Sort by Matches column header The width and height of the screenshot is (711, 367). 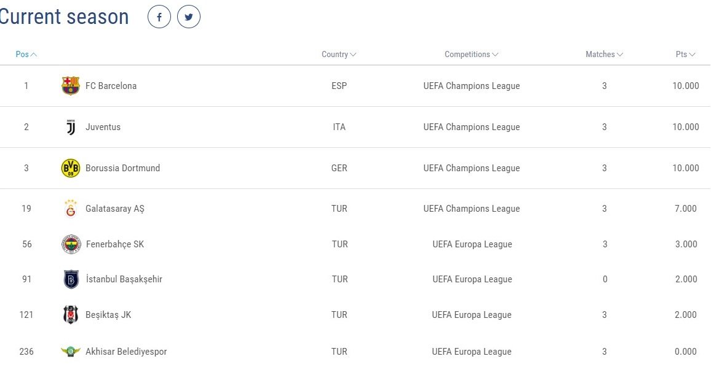604,54
